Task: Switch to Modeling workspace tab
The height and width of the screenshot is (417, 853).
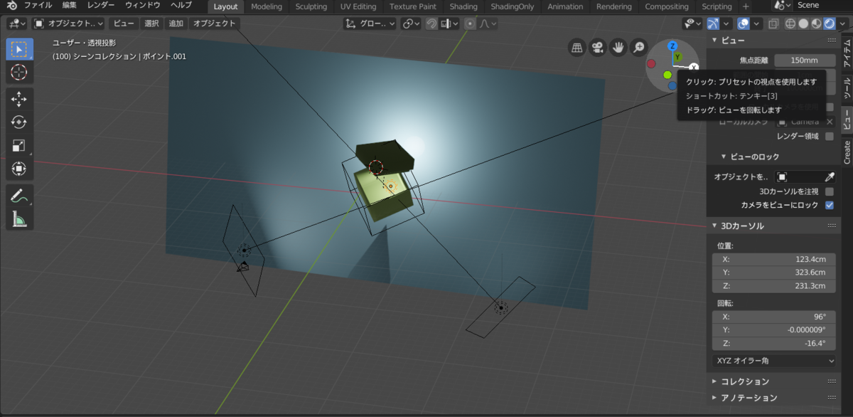Action: pos(267,6)
